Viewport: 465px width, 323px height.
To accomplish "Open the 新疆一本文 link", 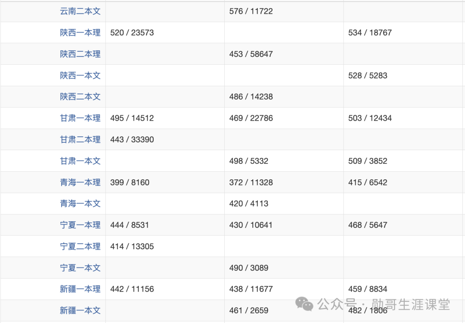I will point(80,310).
